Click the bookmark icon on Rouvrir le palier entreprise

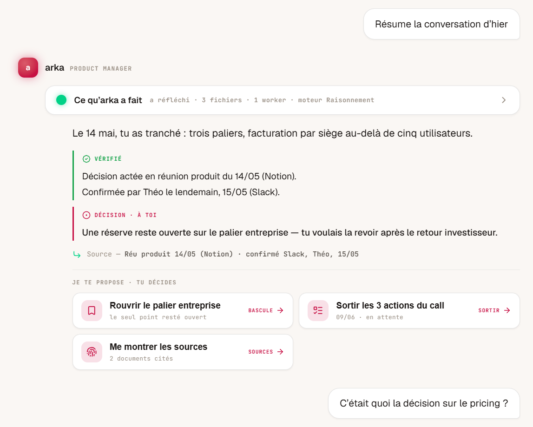tap(92, 310)
